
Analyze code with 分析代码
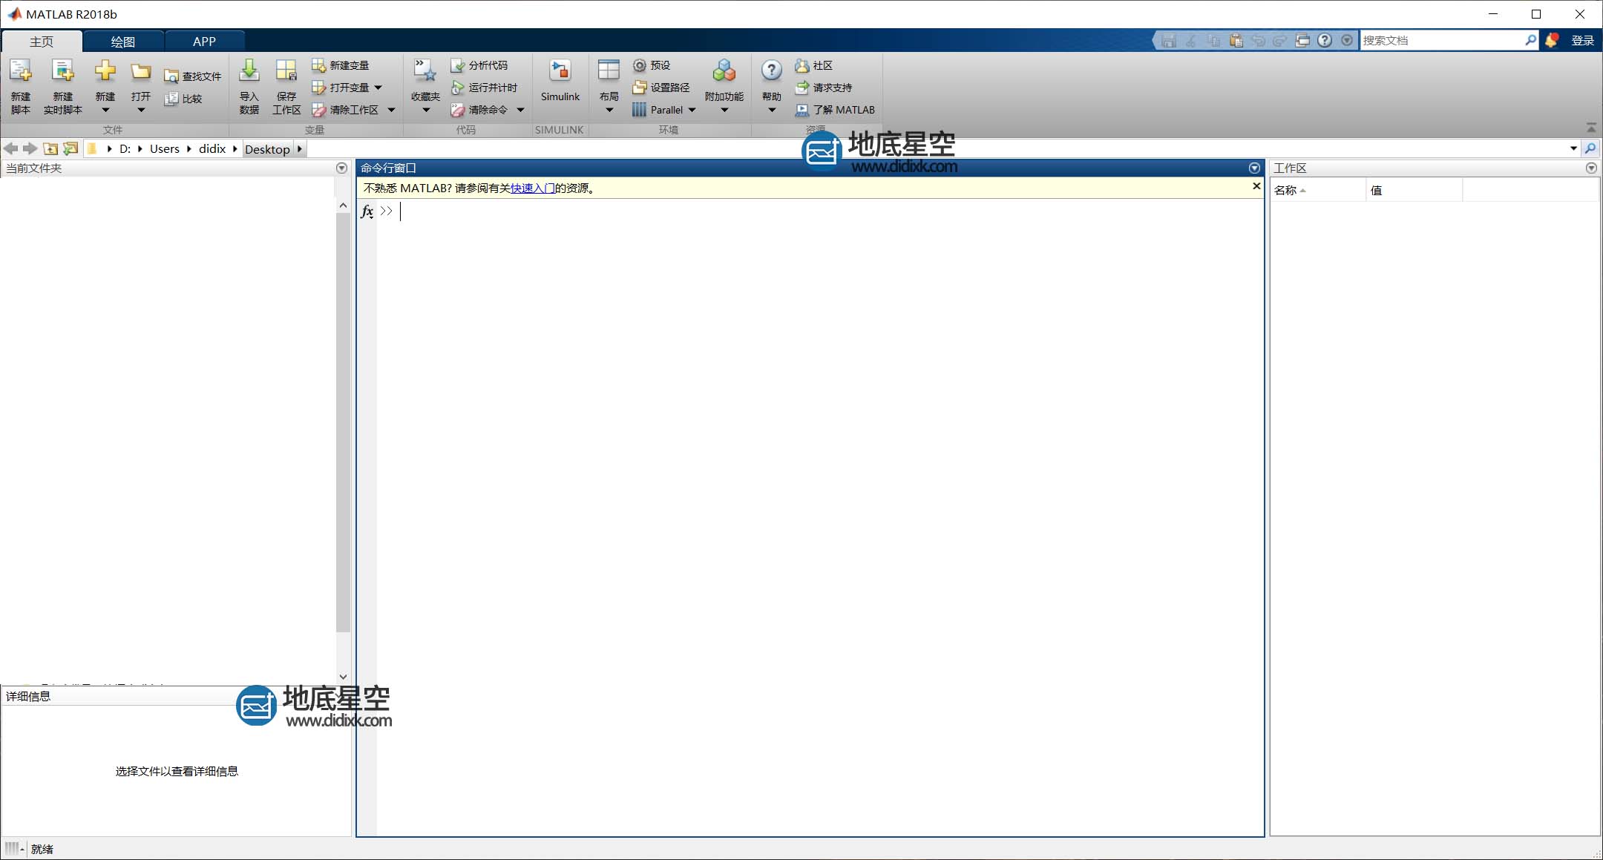pyautogui.click(x=479, y=65)
